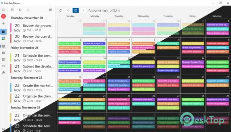Go to the previous month arrow
Image resolution: width=231 pixels, height=132 pixels.
pyautogui.click(x=68, y=11)
